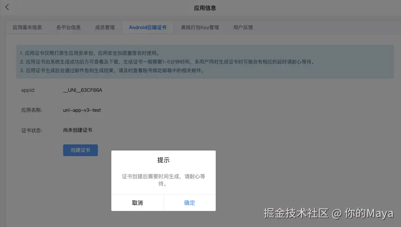Go back using the left arrow icon
This screenshot has width=401, height=227.
7,7
